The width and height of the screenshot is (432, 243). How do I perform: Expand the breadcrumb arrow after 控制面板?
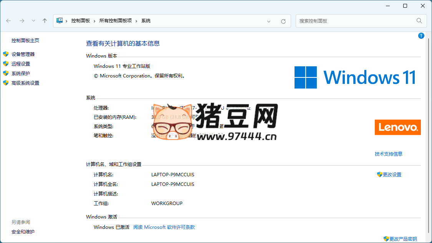point(94,21)
